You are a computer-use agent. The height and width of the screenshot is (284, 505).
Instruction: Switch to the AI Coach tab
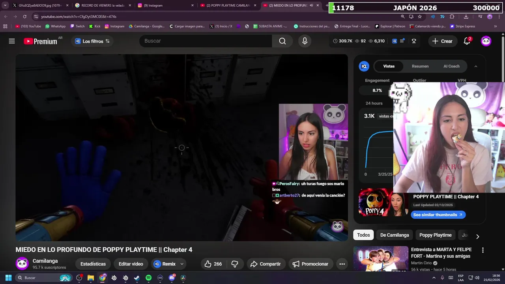tap(451, 66)
